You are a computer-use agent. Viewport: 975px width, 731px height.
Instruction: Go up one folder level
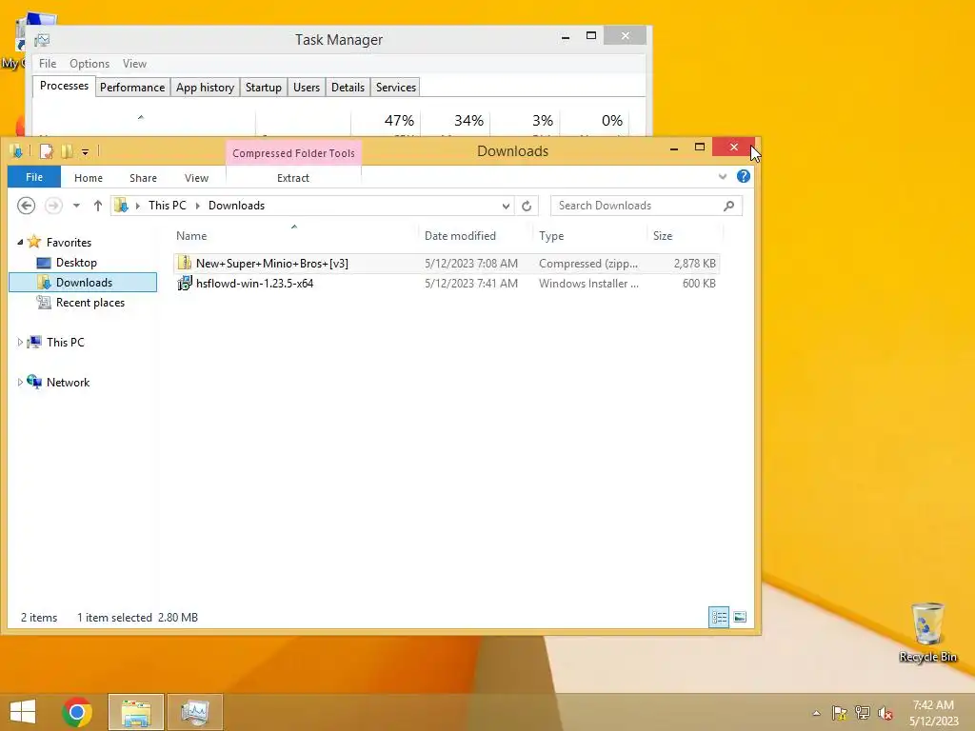(x=98, y=206)
